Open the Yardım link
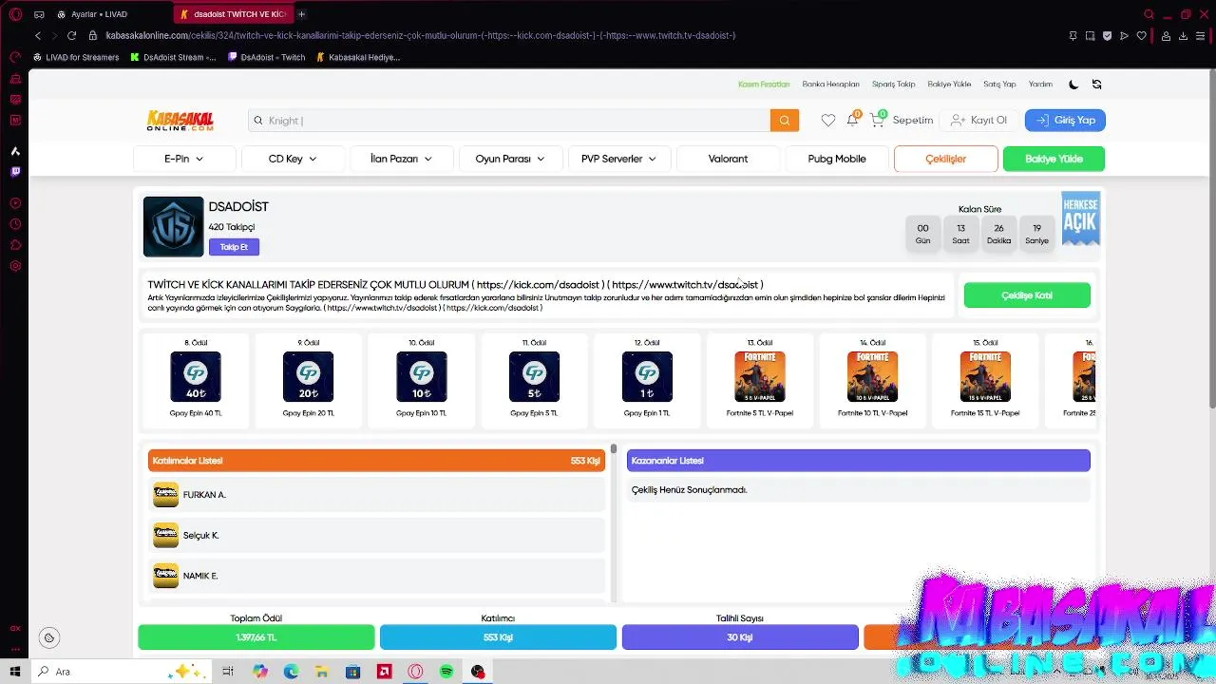The height and width of the screenshot is (684, 1216). pos(1040,85)
